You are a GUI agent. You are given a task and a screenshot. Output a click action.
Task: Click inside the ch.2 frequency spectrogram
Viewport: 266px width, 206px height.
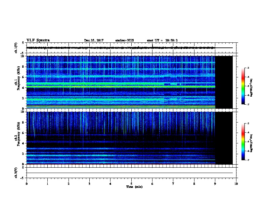click(121, 138)
